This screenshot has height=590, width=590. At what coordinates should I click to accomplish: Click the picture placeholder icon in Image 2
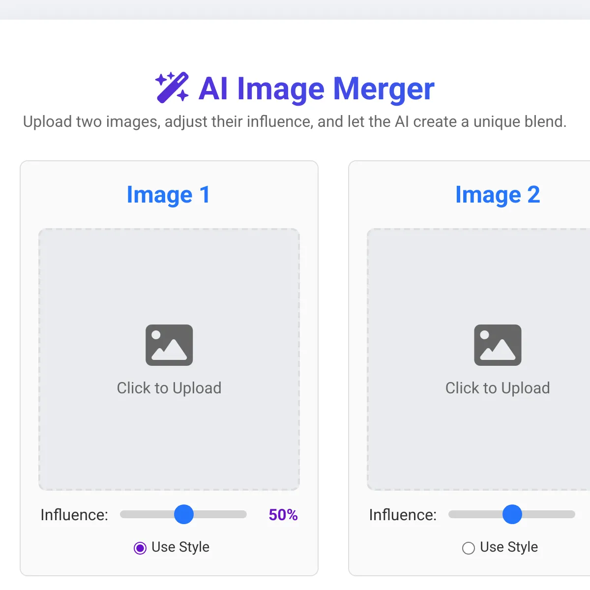pyautogui.click(x=498, y=345)
